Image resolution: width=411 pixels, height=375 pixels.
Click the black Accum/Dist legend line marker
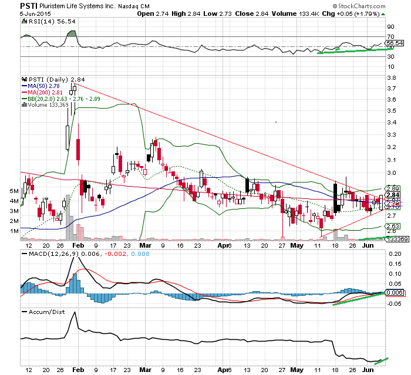click(25, 312)
